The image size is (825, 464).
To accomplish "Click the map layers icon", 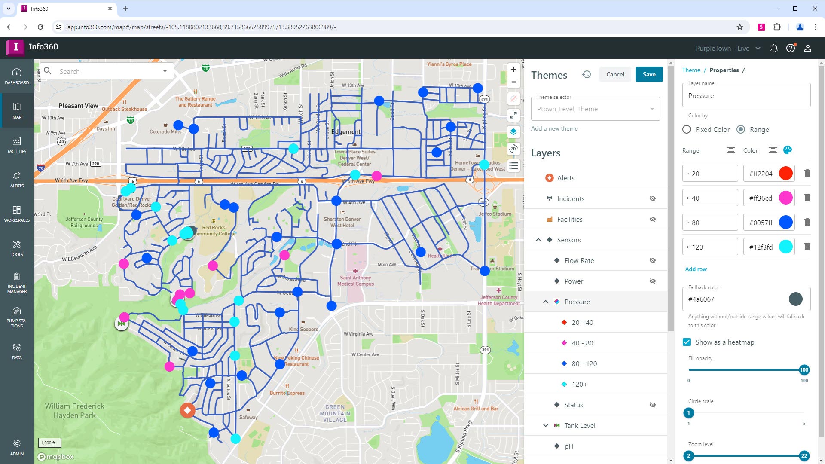I will click(513, 132).
